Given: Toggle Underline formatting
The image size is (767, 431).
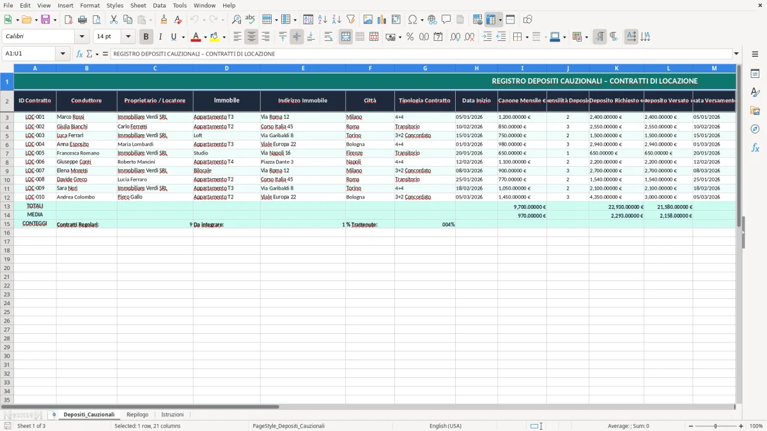Looking at the screenshot, I should [173, 37].
